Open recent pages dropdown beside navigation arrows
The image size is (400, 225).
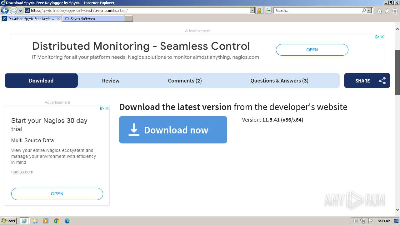click(x=20, y=11)
